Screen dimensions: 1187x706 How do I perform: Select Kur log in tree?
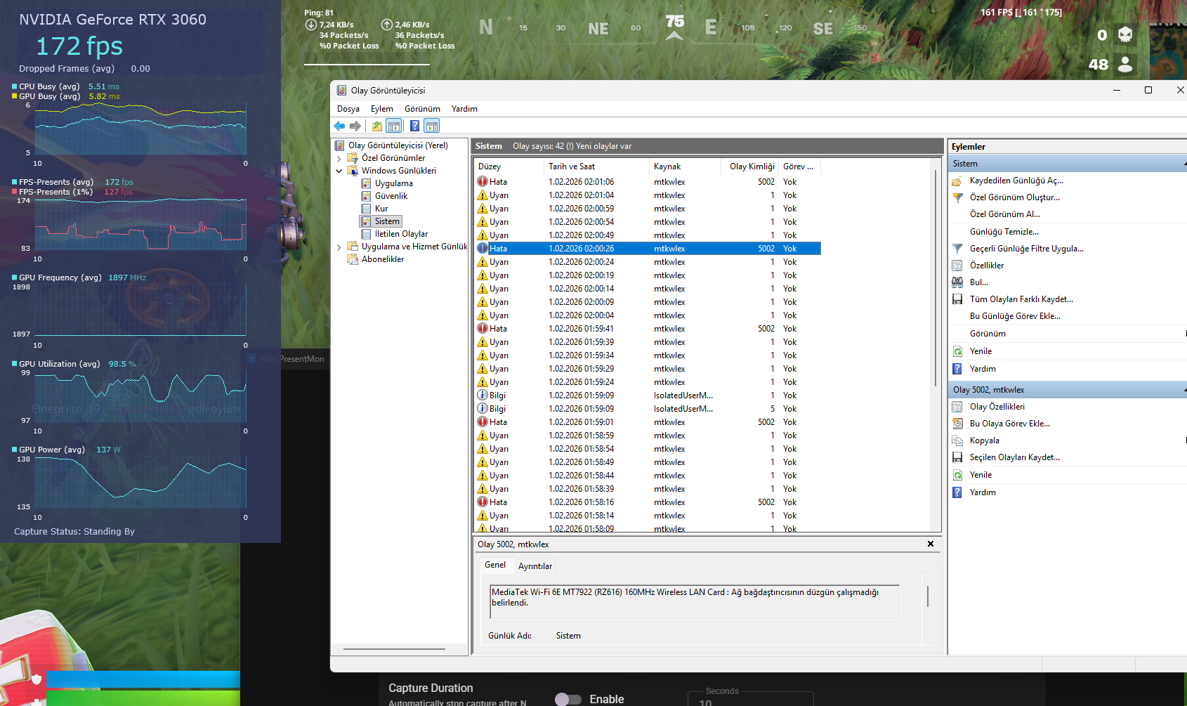point(381,209)
